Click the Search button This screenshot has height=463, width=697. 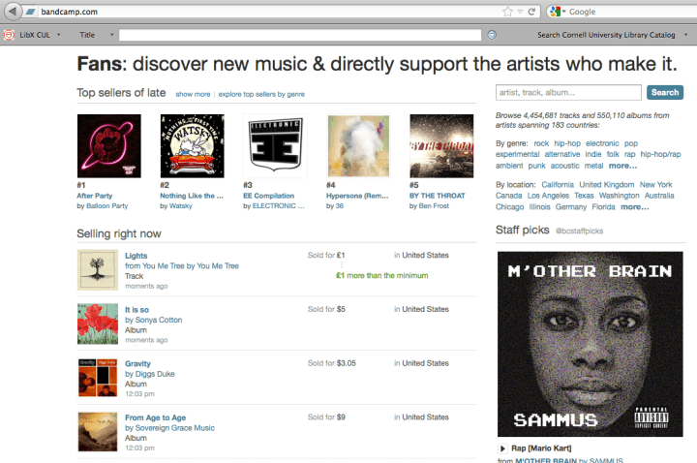[x=665, y=93]
